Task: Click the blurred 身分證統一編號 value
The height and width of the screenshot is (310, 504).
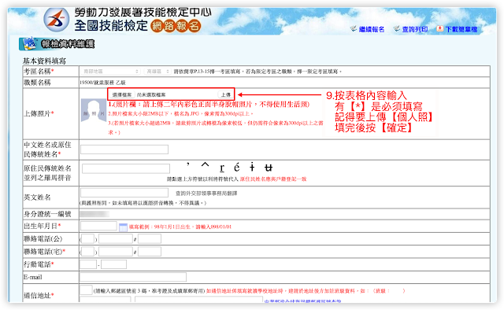Action: 94,214
